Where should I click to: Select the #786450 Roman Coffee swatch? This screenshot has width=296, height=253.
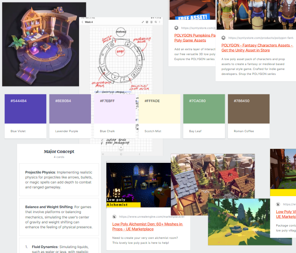pos(249,109)
